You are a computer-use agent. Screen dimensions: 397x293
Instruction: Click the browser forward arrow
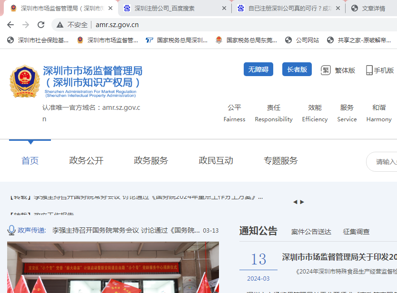coord(26,25)
